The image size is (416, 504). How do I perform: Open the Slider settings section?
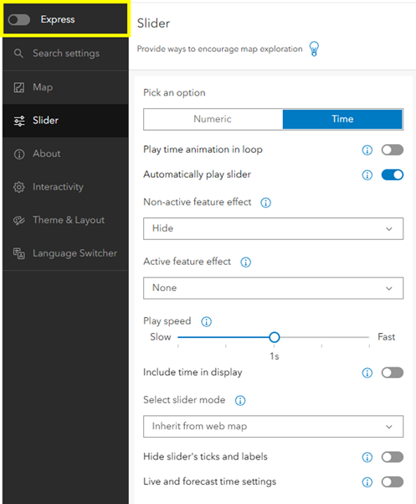point(66,121)
